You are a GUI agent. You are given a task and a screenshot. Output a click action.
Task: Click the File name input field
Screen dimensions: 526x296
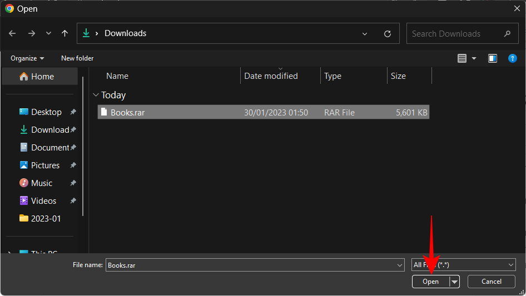pos(250,265)
